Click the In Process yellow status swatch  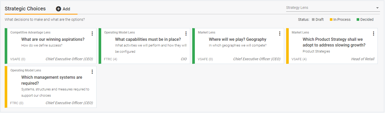[331, 19]
